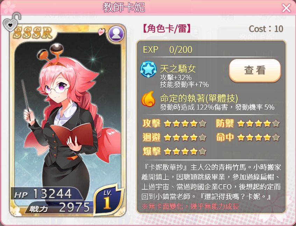296x226 pixels.
Task: Click the character card artwork
Action: 68,121
